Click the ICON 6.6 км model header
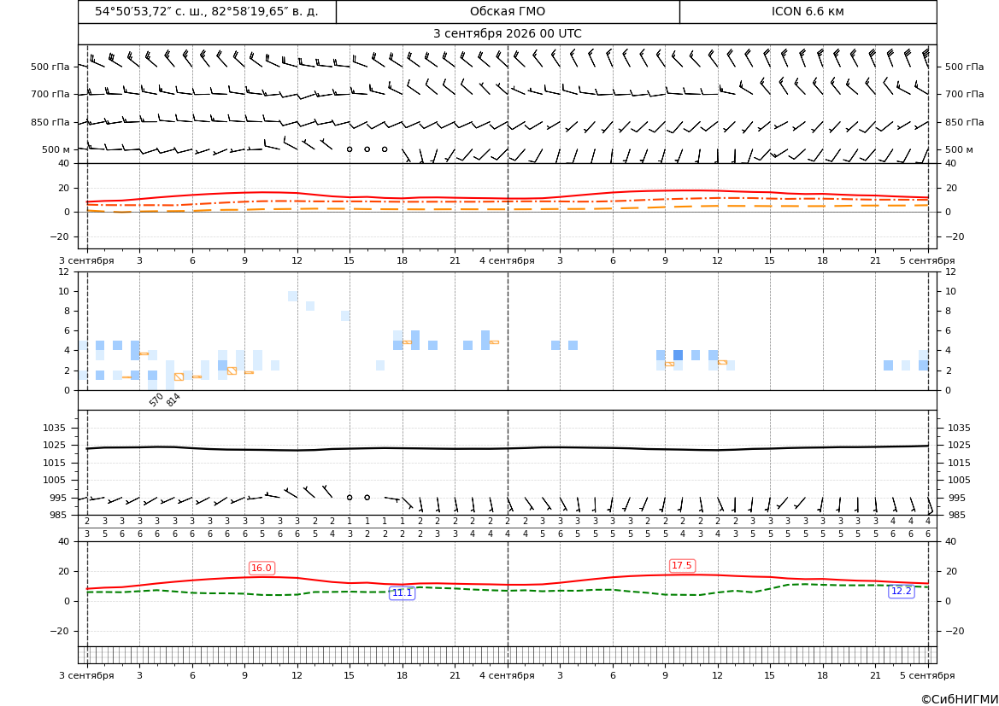Viewport: 999px width, 706px height. 808,11
